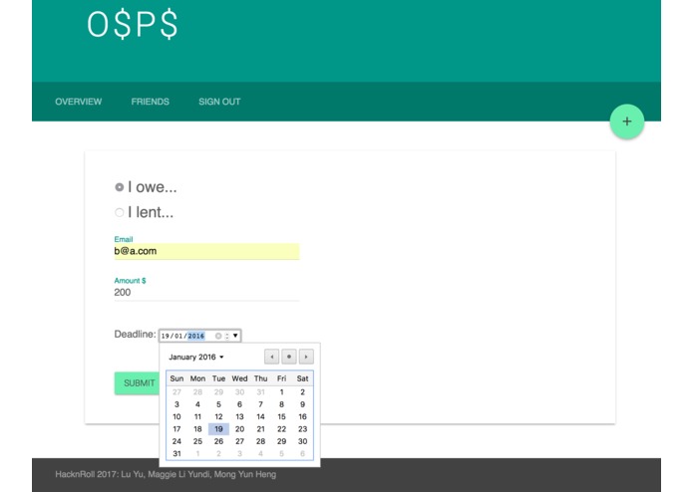693x492 pixels.
Task: Select January 28 in the calendar
Action: click(x=261, y=441)
